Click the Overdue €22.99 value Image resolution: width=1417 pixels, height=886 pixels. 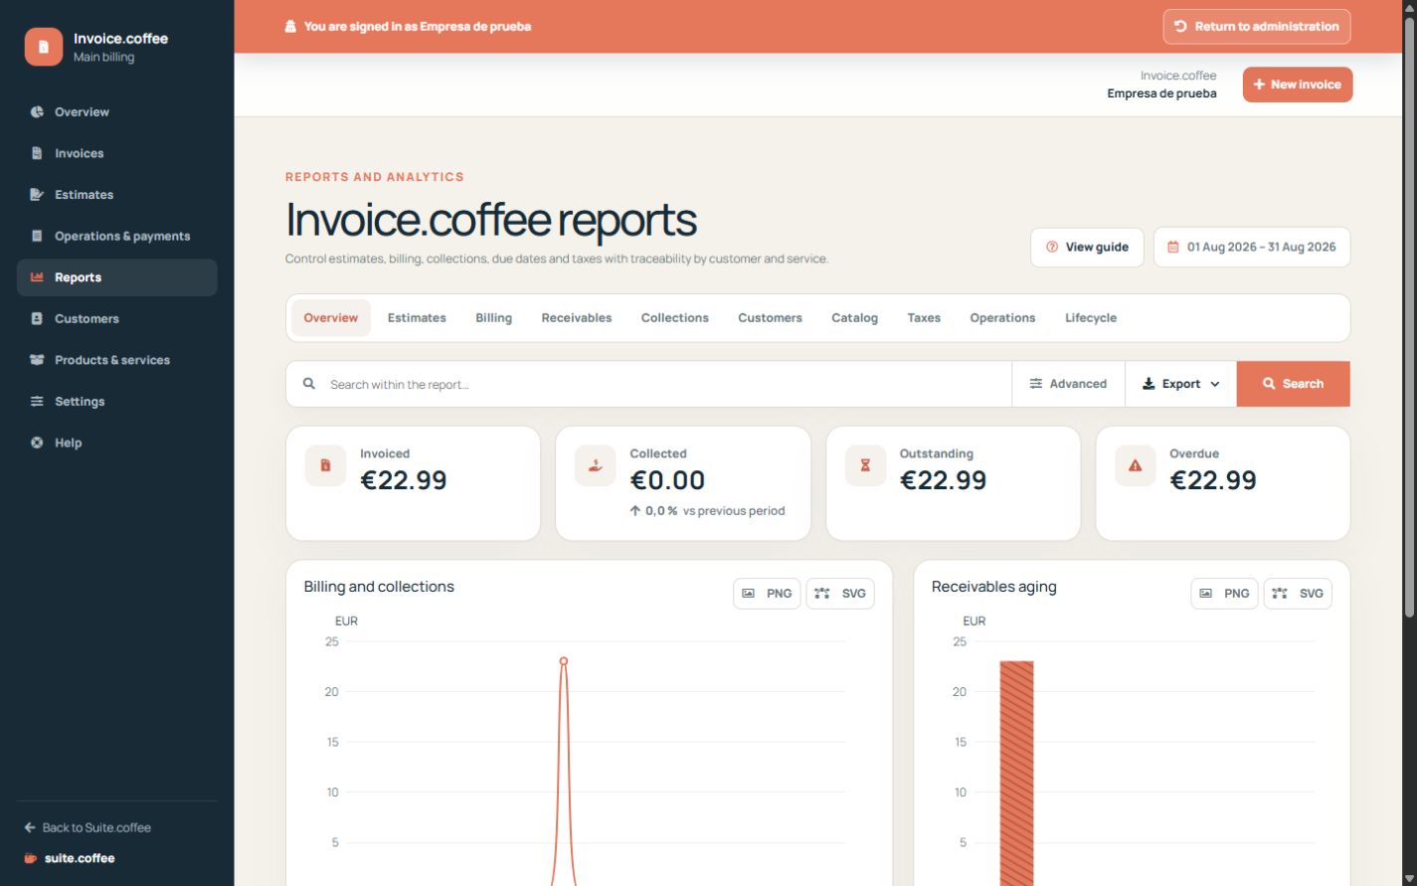click(x=1213, y=480)
